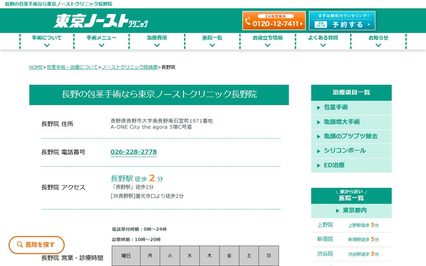
Task: Click the 土 column header in schedule table
Action: coord(249,256)
